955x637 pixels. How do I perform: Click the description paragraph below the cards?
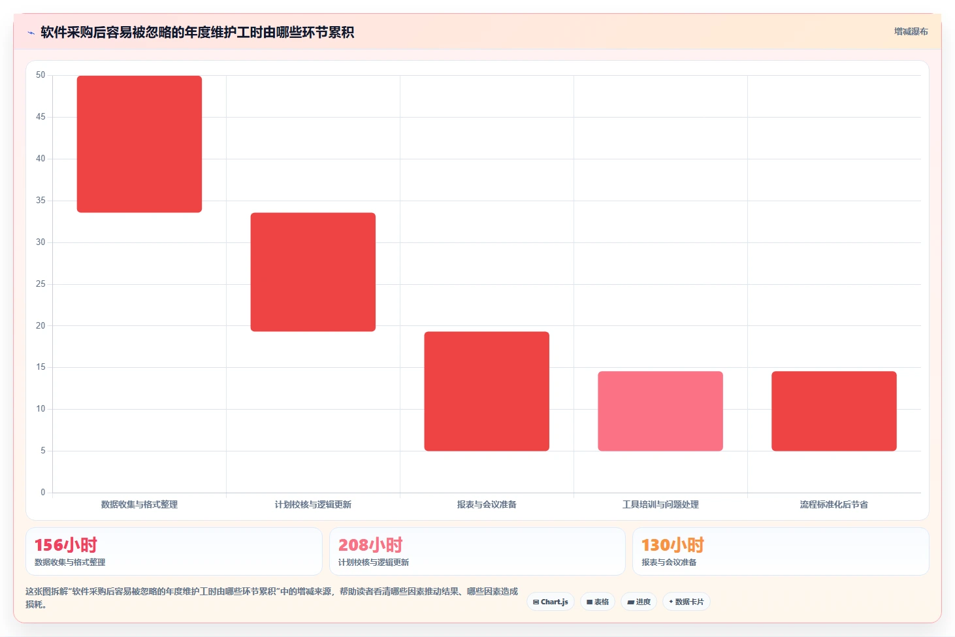pyautogui.click(x=272, y=598)
